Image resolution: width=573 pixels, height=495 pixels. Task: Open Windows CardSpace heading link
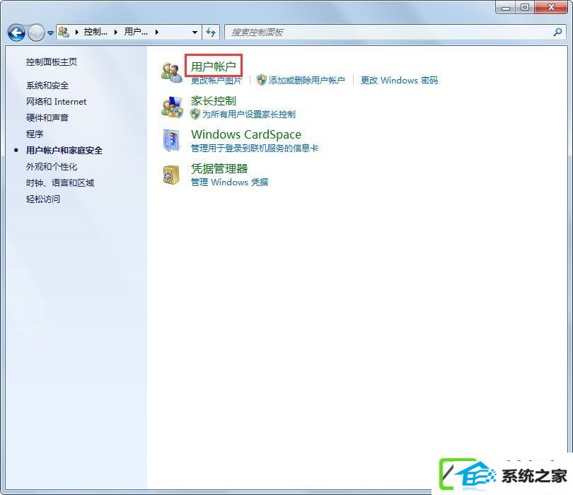pos(246,135)
